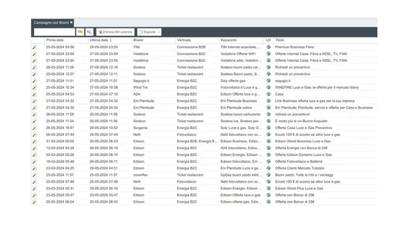The image size is (408, 229).
Task: Edit row dated 31-03-2024 06:02
Action: point(35,141)
